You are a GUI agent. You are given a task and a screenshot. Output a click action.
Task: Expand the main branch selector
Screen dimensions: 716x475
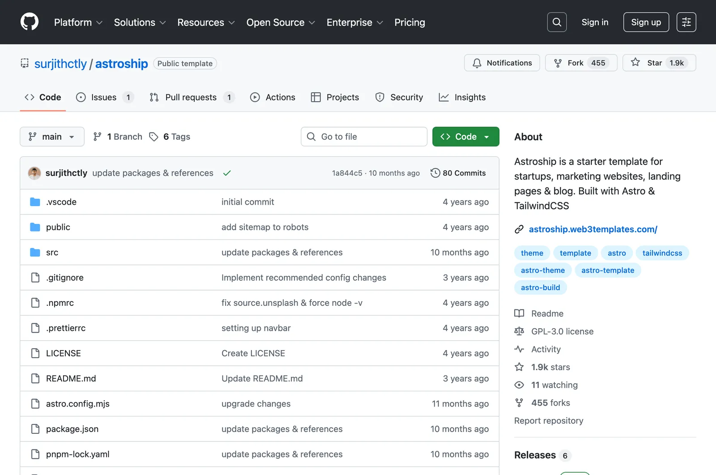tap(52, 137)
